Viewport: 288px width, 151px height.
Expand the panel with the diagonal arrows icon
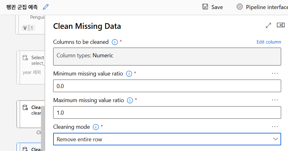click(268, 26)
